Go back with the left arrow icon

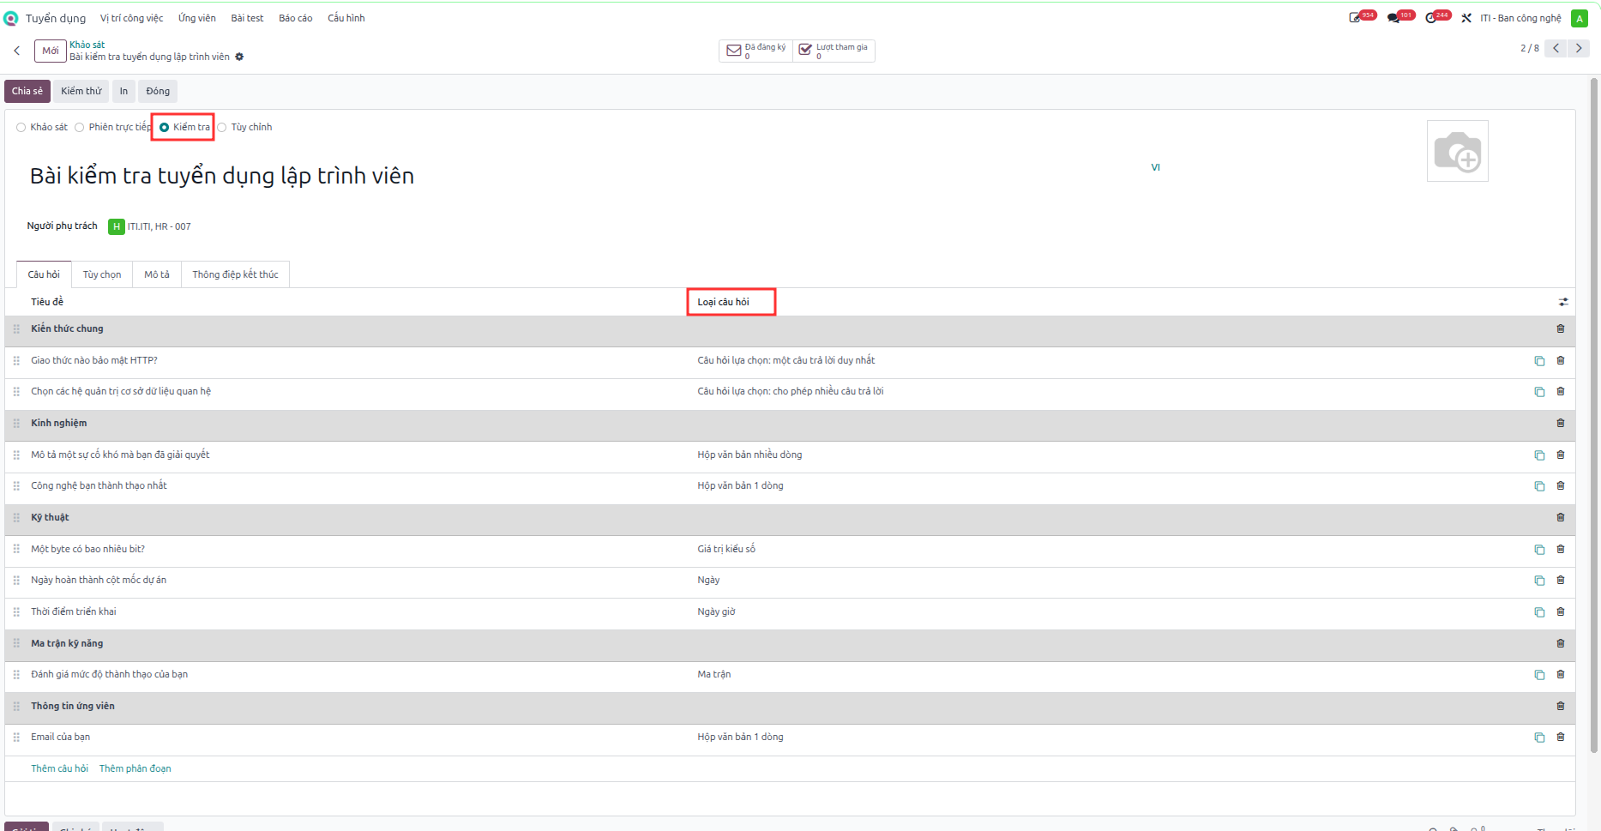(17, 51)
